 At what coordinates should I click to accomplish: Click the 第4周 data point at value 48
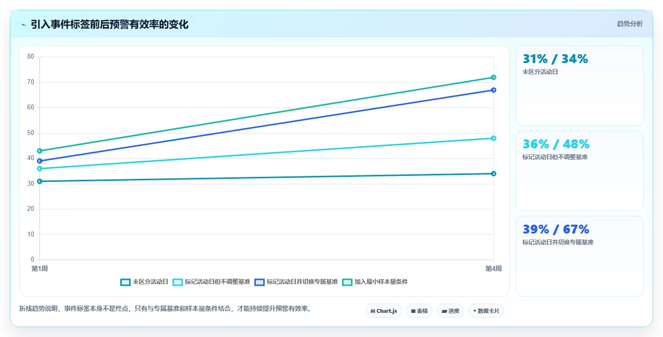(x=493, y=138)
